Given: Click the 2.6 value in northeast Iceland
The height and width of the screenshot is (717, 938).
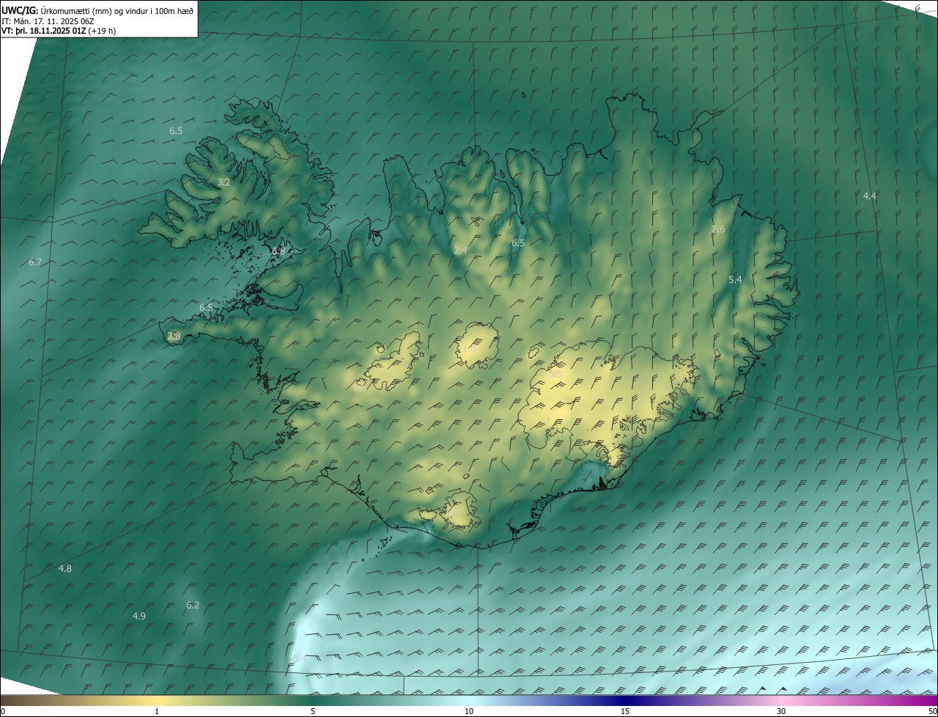Looking at the screenshot, I should 718,229.
